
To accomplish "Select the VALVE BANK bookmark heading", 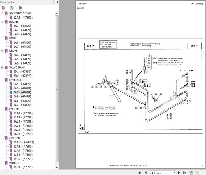I will [17, 68].
